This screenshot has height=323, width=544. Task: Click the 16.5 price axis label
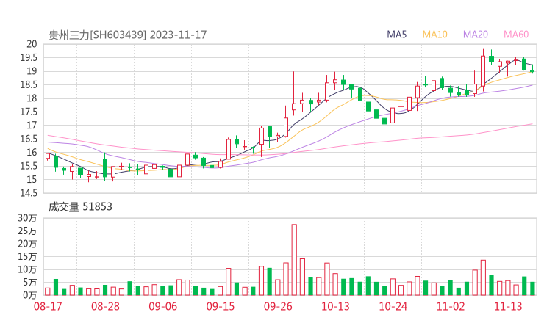pos(29,139)
